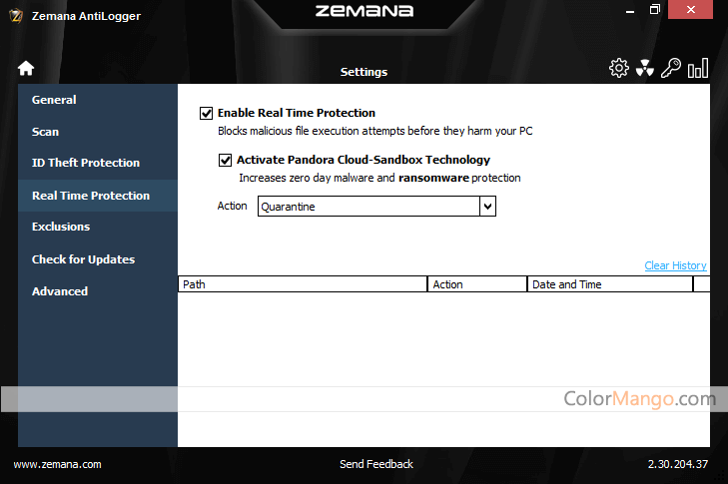This screenshot has width=728, height=484.
Task: Open the statistics bar chart icon
Action: 698,68
